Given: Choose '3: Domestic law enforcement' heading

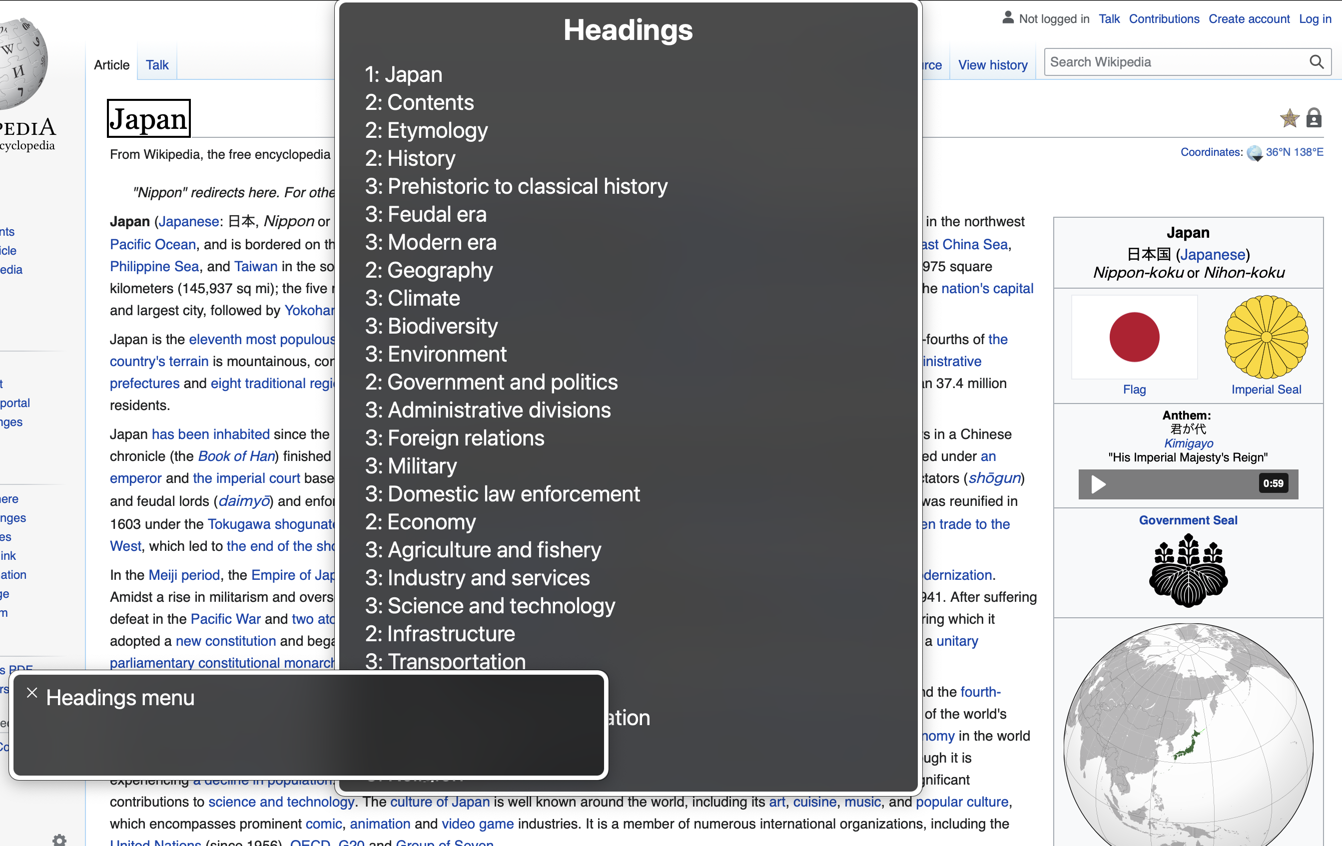Looking at the screenshot, I should click(503, 494).
